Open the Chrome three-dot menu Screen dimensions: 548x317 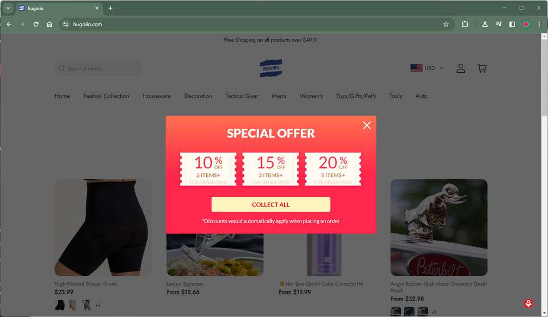(539, 24)
